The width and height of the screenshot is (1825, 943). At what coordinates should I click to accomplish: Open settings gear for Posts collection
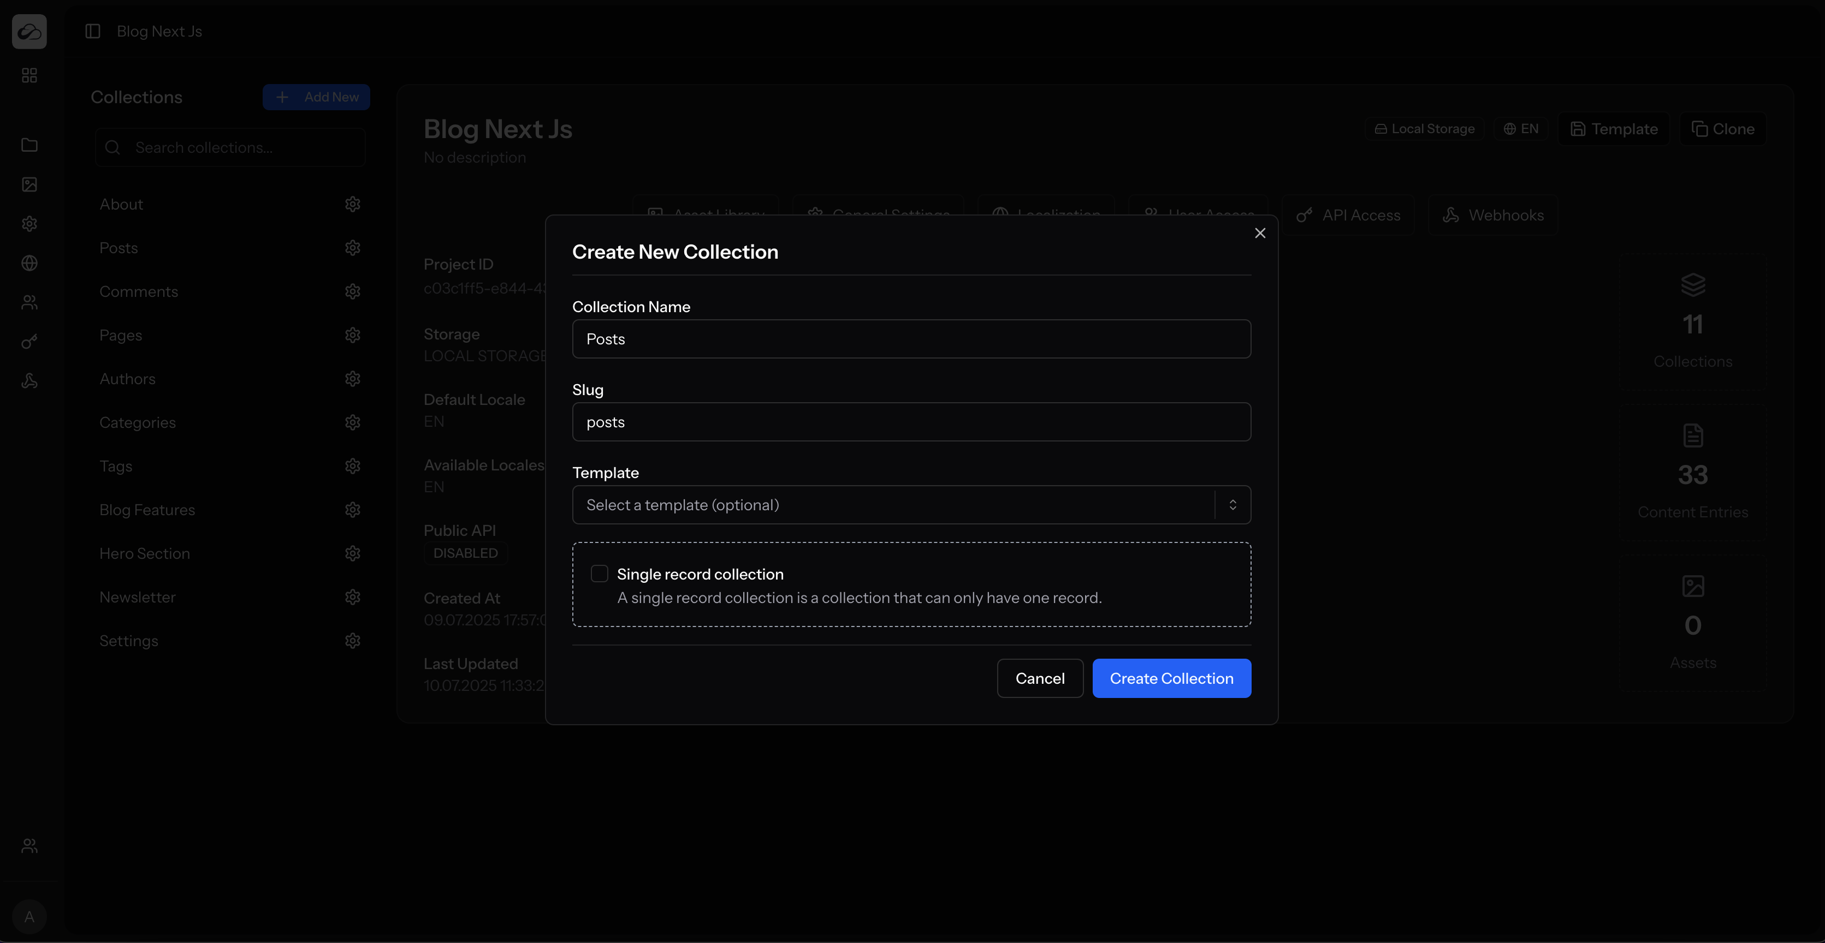click(353, 248)
